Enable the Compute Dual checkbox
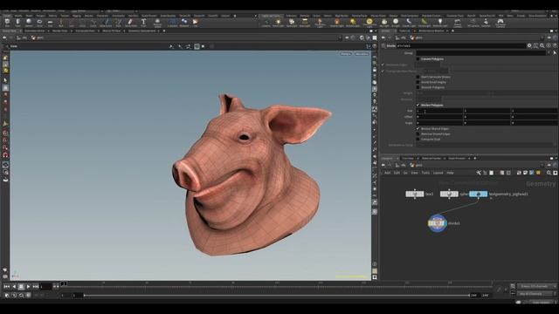Viewport: 559px width, 314px height. (418, 140)
